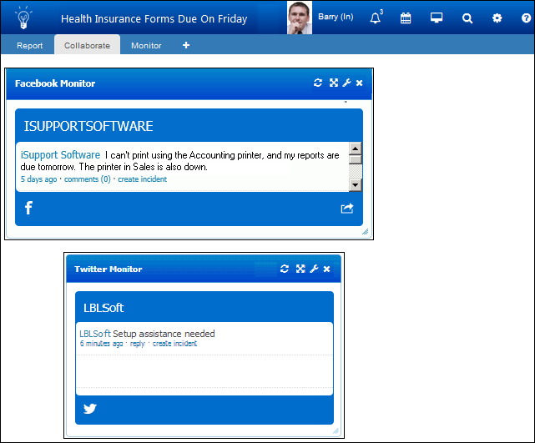535x443 pixels.
Task: Click the Facebook Monitor title text
Action: (x=55, y=83)
